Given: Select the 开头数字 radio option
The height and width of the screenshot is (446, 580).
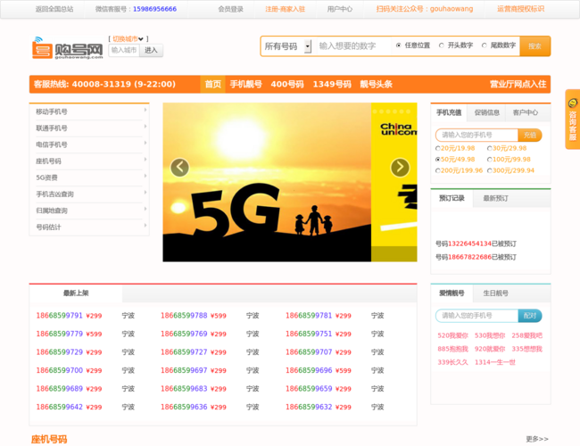Looking at the screenshot, I should [441, 45].
